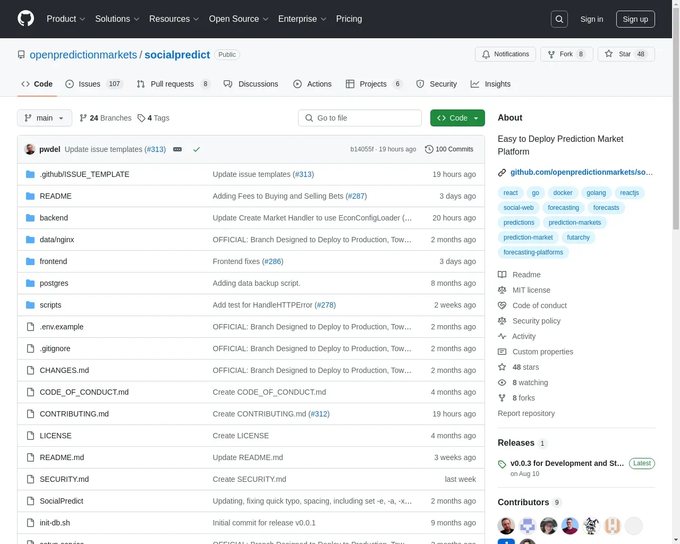Viewport: 680px width, 544px height.
Task: Switch to the Discussions tab
Action: click(x=251, y=84)
